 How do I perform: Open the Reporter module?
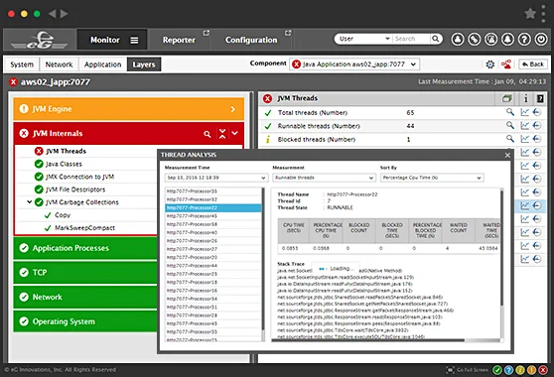click(x=179, y=40)
